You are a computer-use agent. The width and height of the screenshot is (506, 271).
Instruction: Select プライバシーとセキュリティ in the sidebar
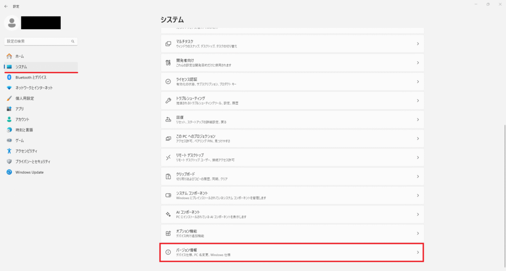click(x=33, y=161)
